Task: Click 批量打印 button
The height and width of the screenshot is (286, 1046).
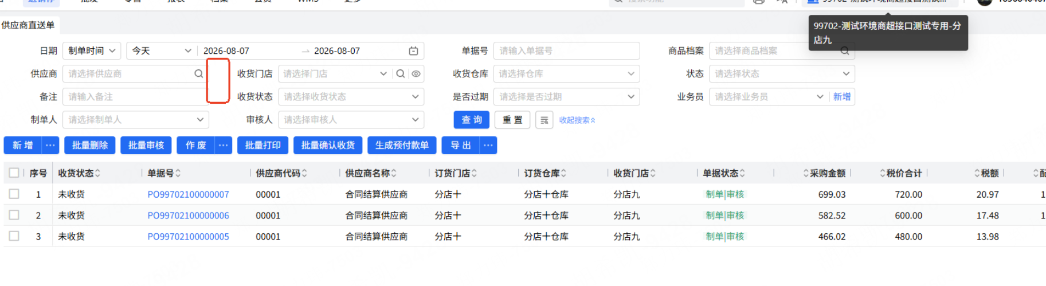Action: [x=263, y=146]
